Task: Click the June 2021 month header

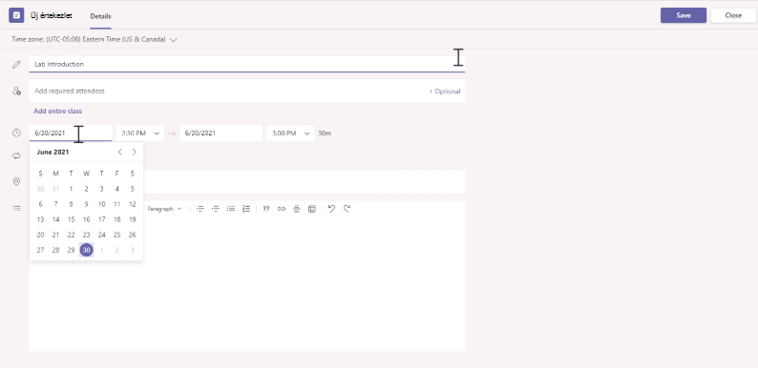Action: (x=53, y=153)
